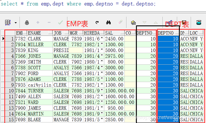Click the PRESID job cell
This screenshot has width=206, height=123.
[x=61, y=50]
